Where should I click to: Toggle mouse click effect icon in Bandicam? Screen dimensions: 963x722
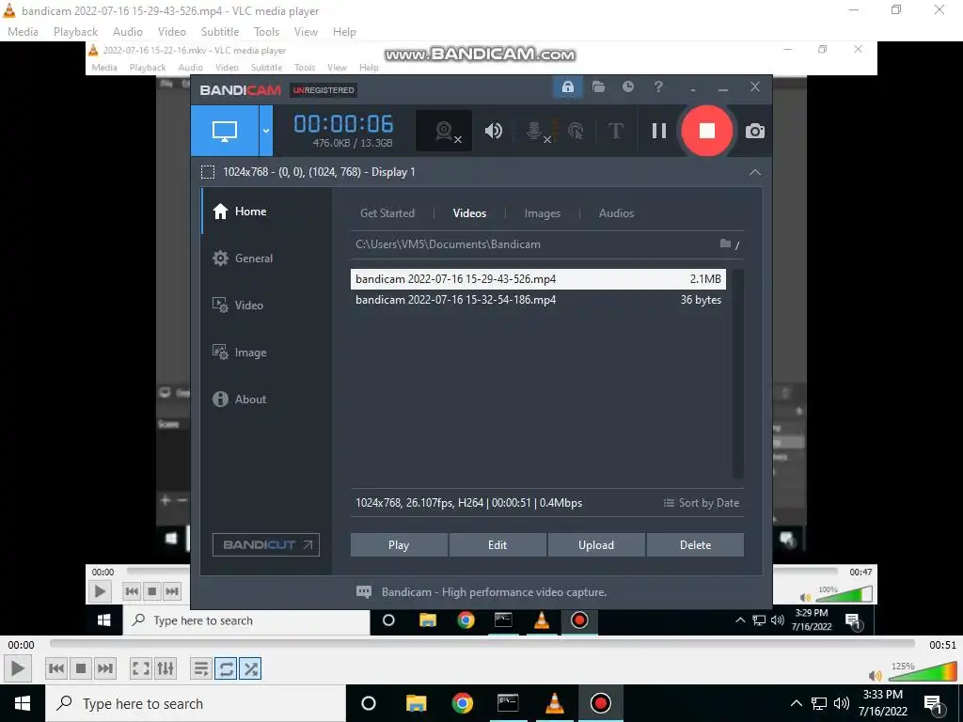(x=576, y=131)
